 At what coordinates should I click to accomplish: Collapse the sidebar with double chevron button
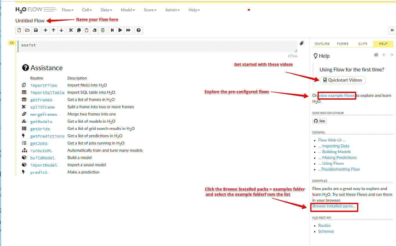click(x=392, y=30)
